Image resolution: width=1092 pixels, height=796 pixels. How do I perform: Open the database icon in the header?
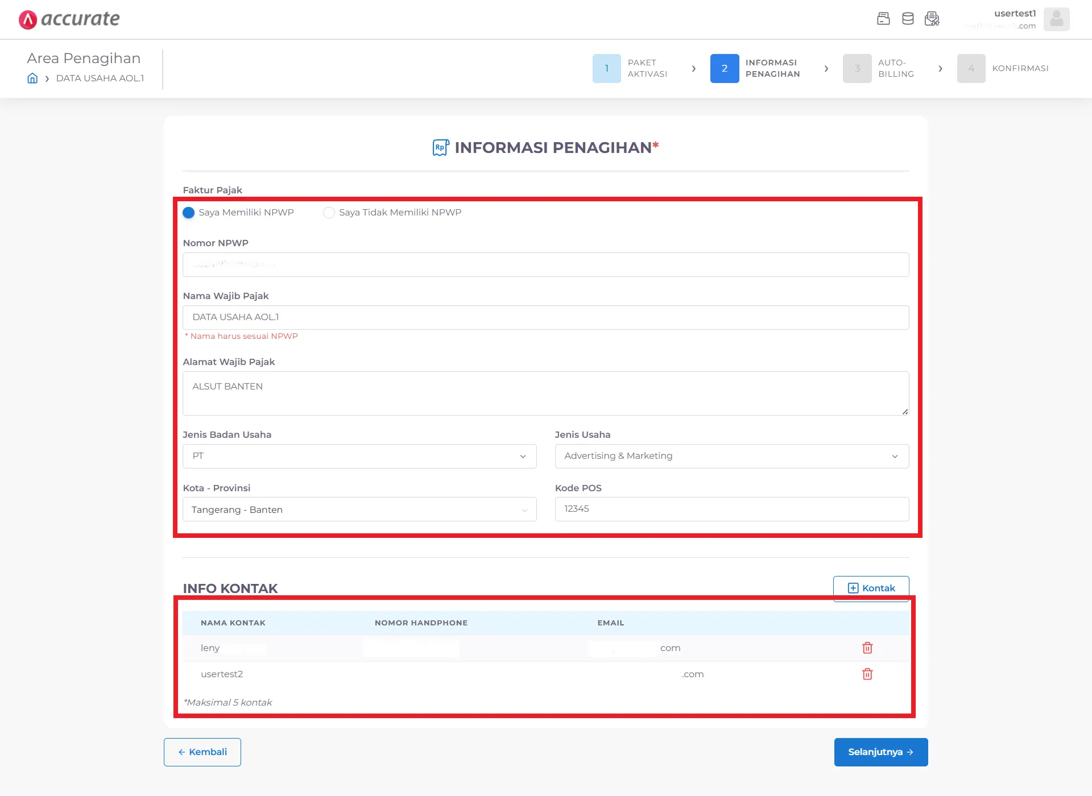908,19
